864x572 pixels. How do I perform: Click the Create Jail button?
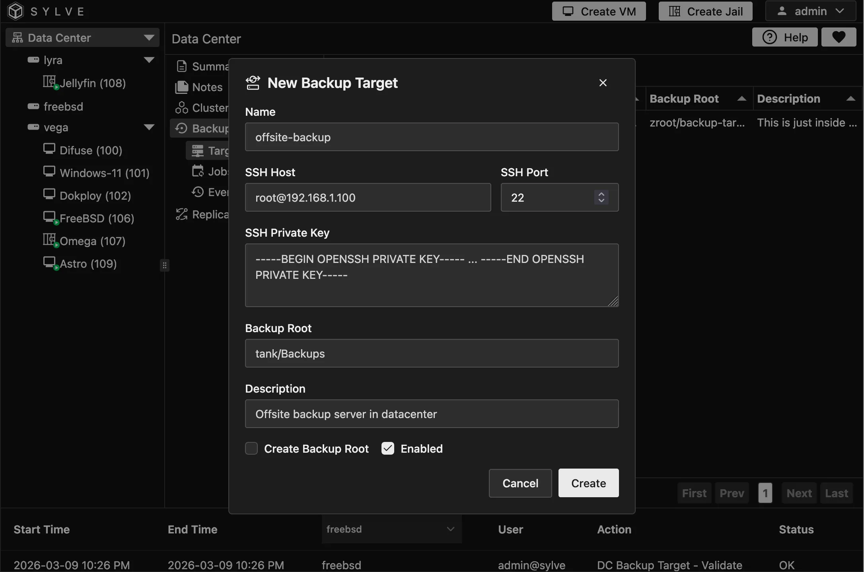coord(705,11)
